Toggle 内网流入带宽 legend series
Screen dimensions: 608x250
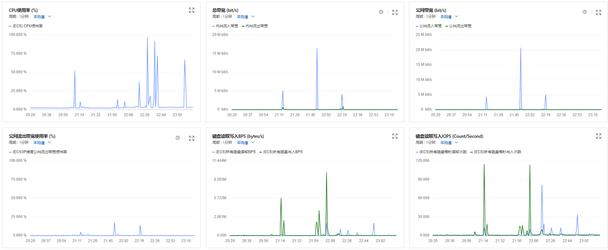click(226, 26)
